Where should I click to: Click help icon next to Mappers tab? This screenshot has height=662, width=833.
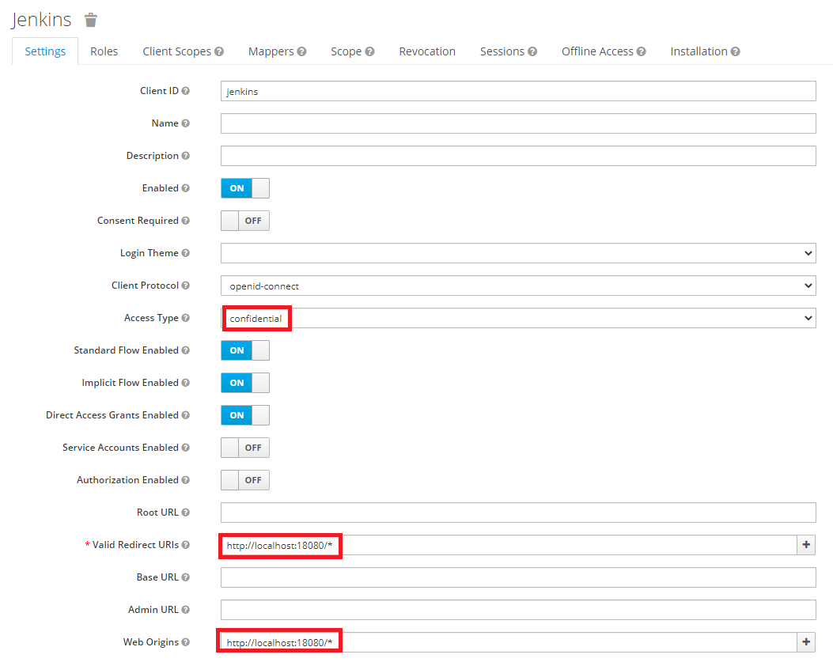[301, 51]
